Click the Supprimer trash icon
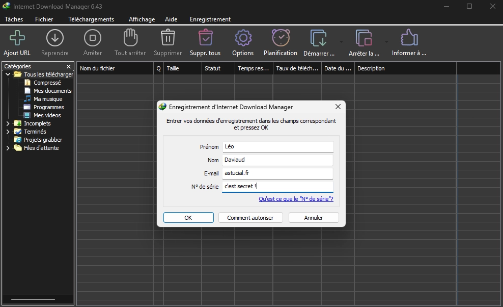The image size is (503, 307). coord(168,37)
